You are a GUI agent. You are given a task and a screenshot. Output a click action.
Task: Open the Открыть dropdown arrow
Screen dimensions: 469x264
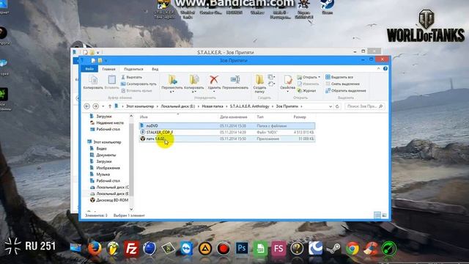320,77
